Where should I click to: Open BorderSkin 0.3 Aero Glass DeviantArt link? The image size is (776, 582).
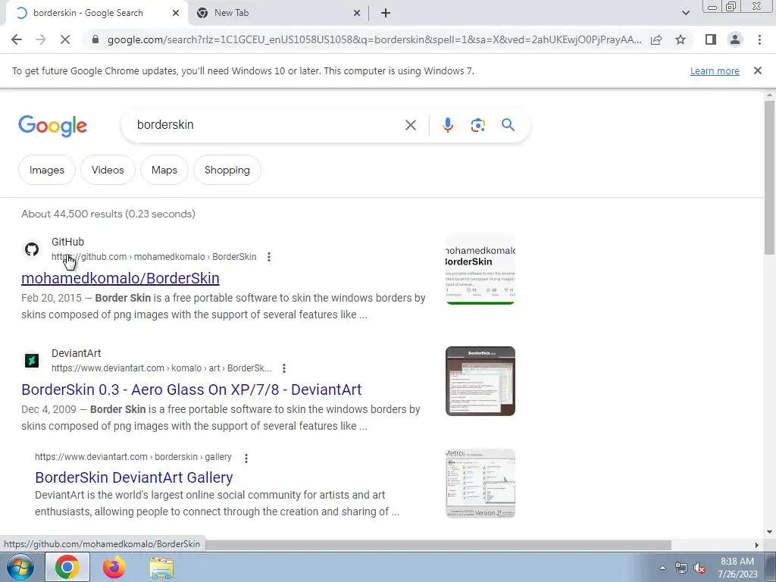[x=192, y=390]
